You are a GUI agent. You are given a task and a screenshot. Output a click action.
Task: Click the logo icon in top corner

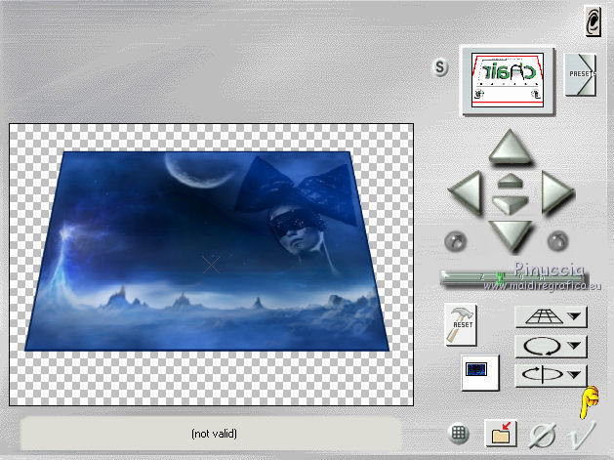pos(594,21)
